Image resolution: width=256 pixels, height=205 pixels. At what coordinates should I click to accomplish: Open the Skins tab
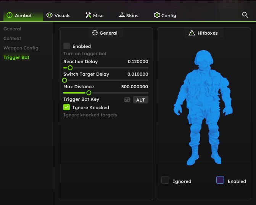[x=129, y=16]
